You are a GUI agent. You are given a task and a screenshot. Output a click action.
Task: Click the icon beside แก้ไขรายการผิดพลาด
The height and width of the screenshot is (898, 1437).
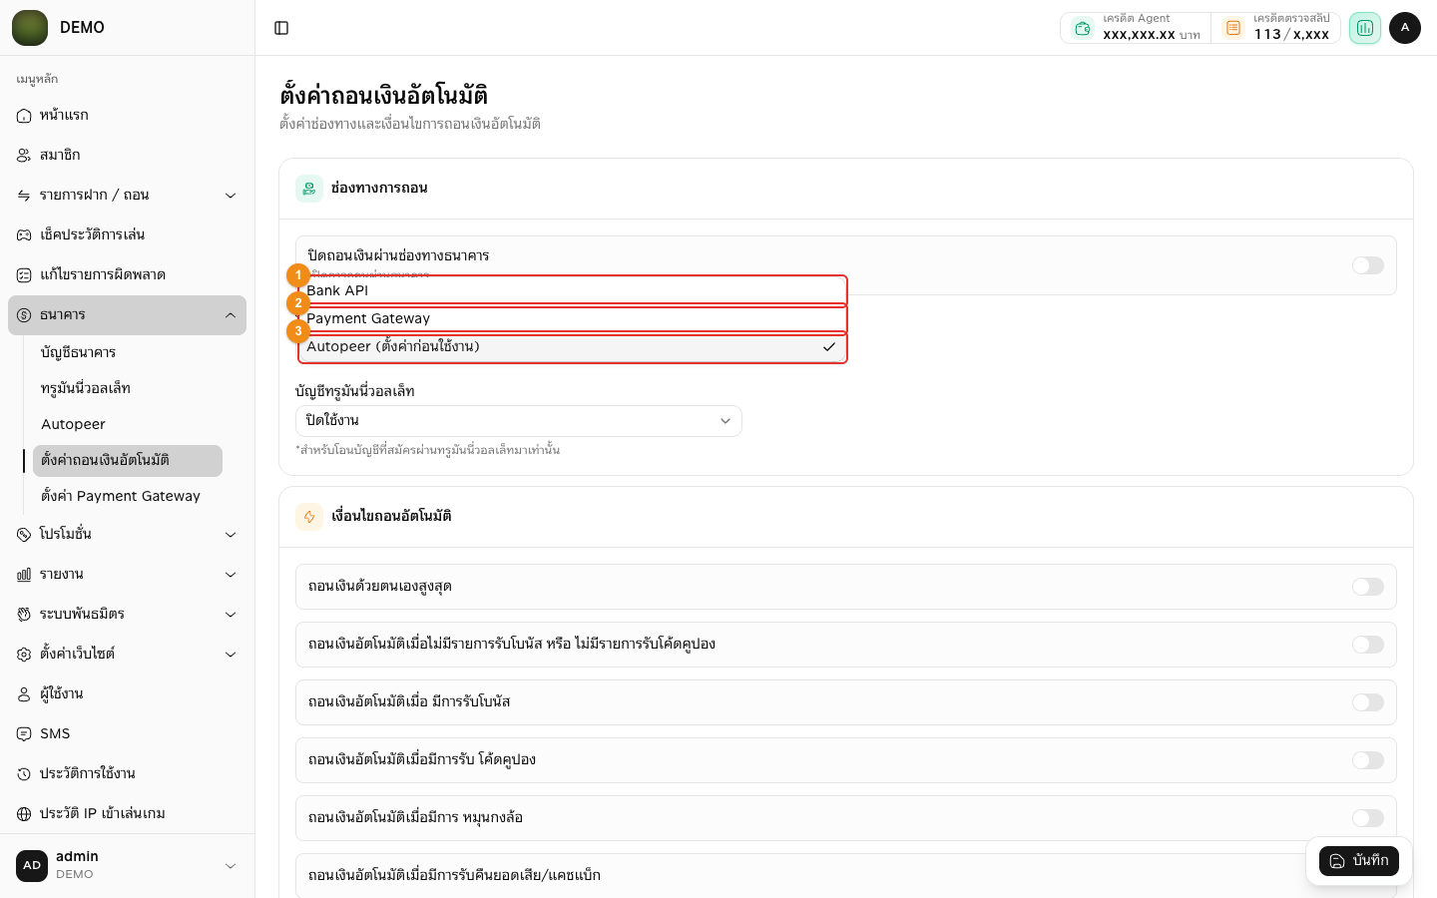click(x=24, y=275)
